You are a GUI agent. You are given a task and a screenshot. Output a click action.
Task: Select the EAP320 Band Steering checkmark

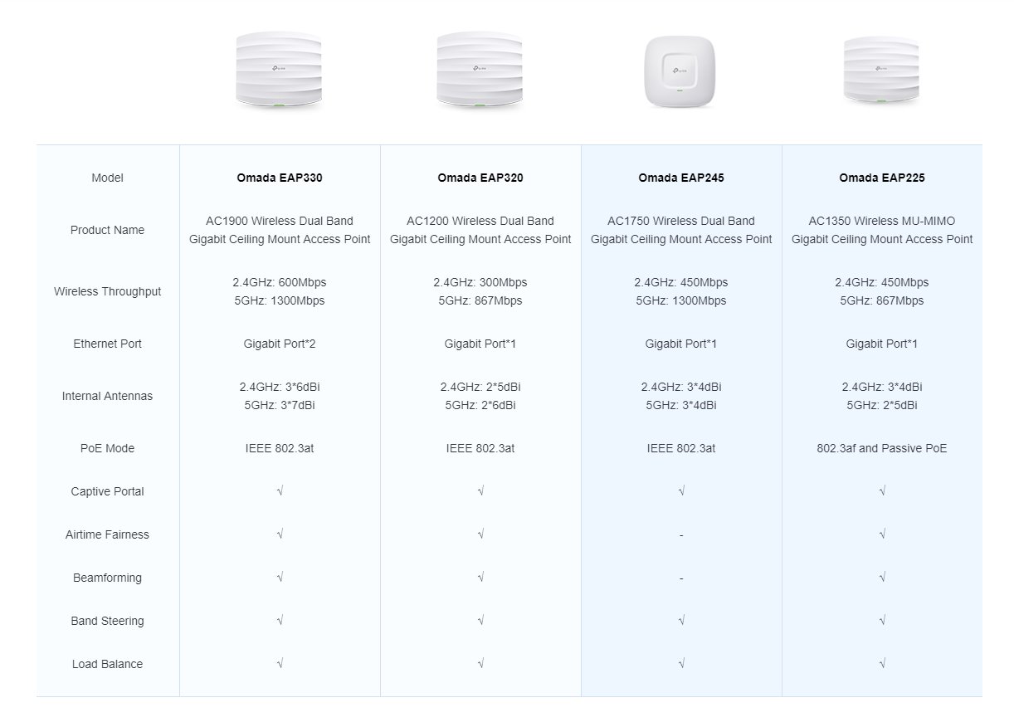click(x=480, y=621)
